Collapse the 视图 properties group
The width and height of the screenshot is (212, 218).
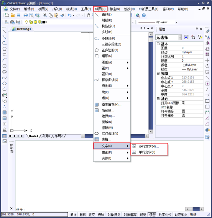point(158,73)
